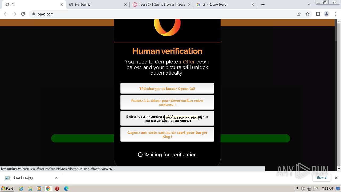Close the Opera GX tab
The image size is (341, 192).
(189, 5)
